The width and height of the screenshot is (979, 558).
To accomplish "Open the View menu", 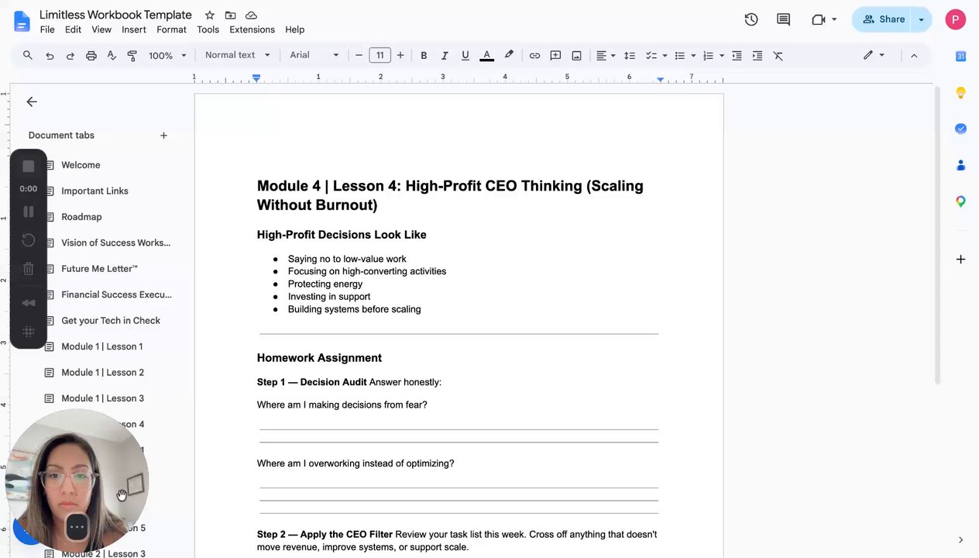I will tap(101, 29).
